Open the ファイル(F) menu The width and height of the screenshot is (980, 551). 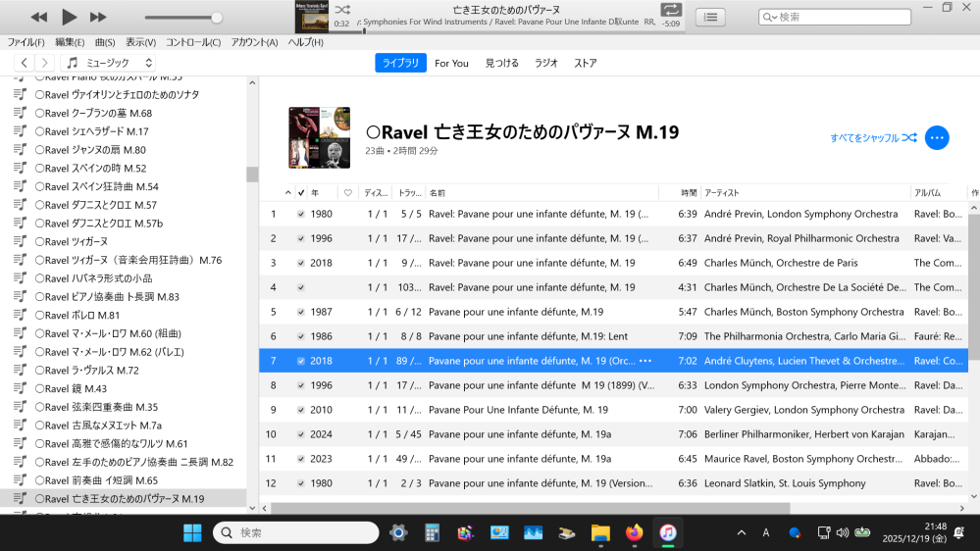click(x=26, y=42)
